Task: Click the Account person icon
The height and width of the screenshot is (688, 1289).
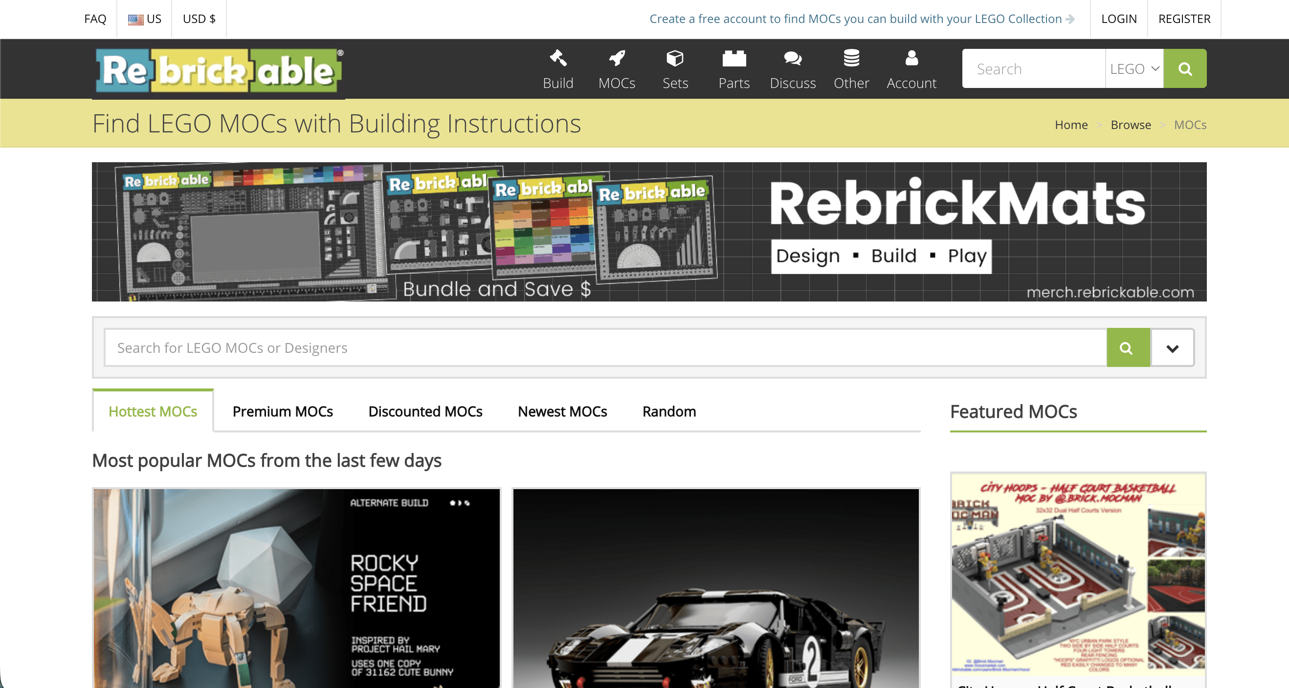Action: pyautogui.click(x=911, y=59)
